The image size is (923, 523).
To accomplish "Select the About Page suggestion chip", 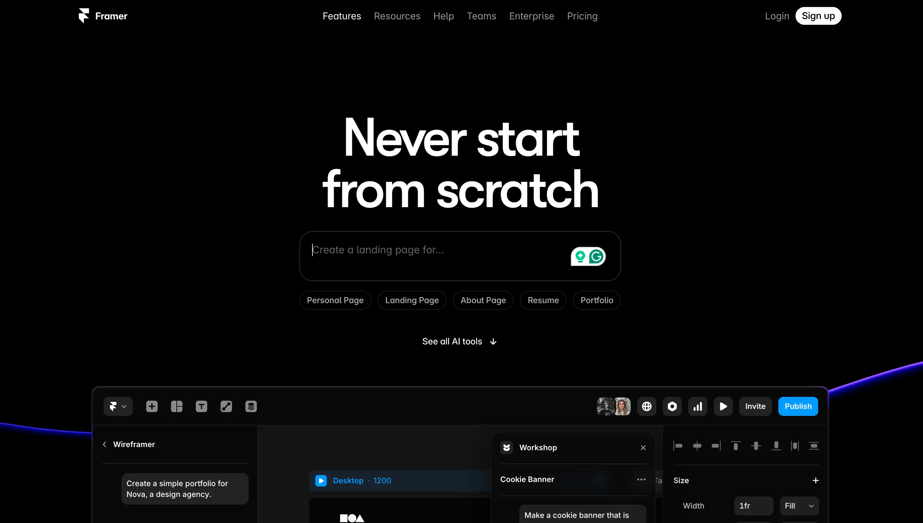I will click(483, 300).
